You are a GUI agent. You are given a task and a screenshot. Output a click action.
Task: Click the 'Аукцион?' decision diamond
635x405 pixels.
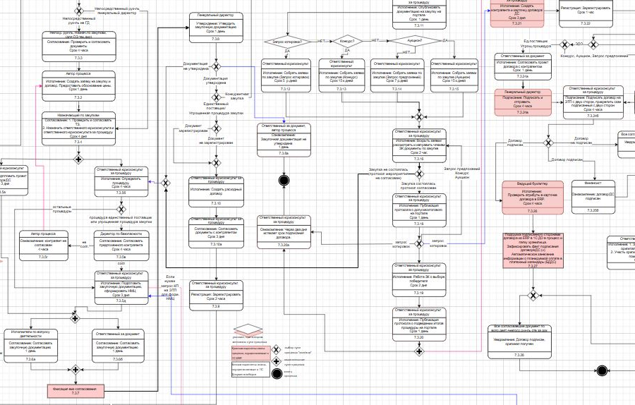pyautogui.click(x=414, y=41)
